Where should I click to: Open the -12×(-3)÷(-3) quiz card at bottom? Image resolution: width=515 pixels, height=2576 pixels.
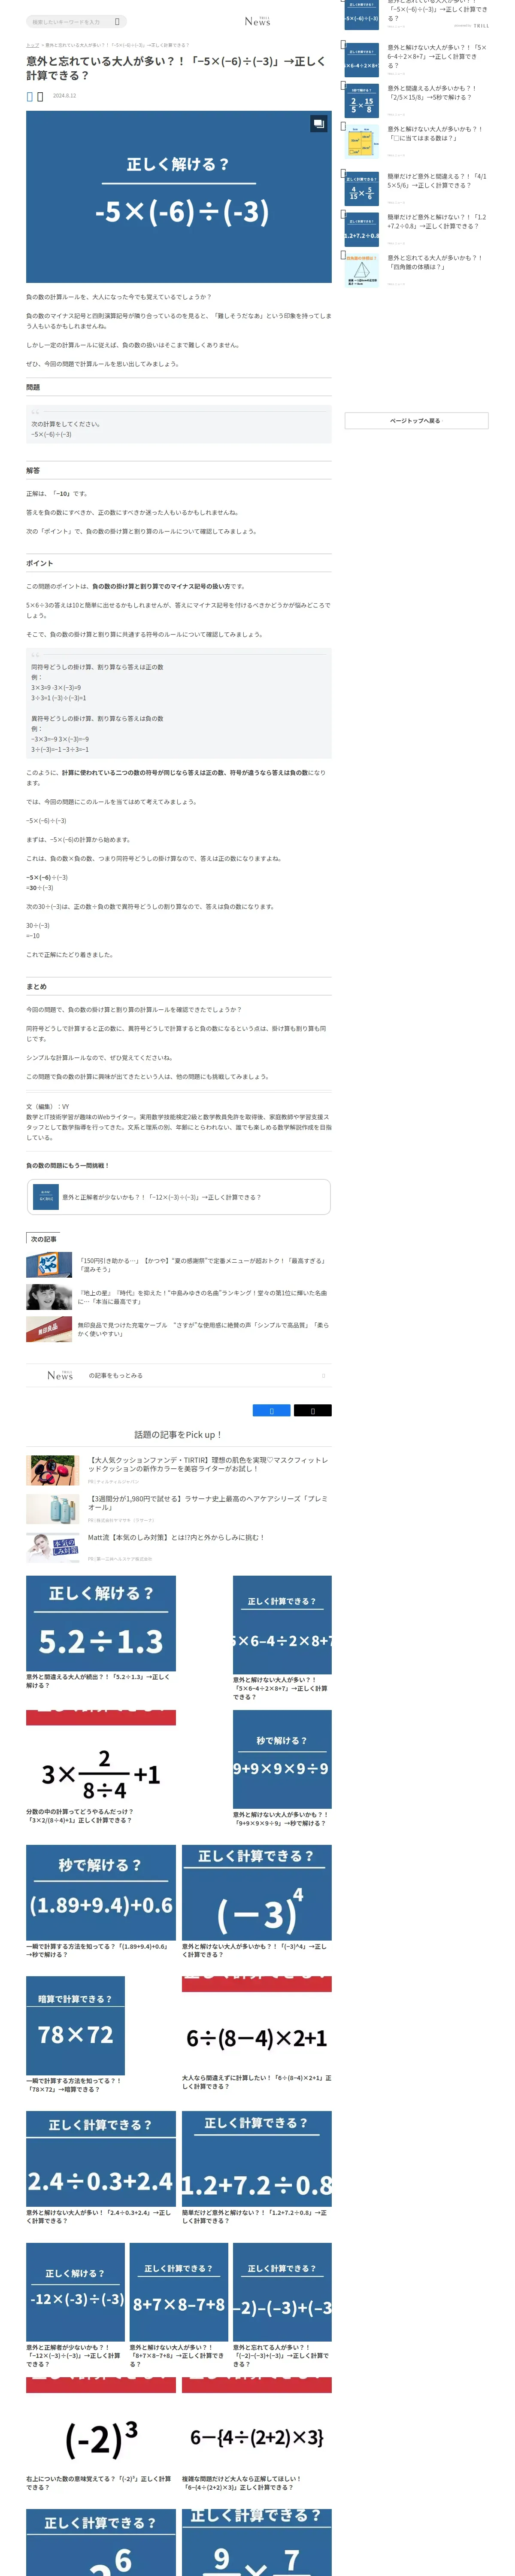coord(75,2305)
